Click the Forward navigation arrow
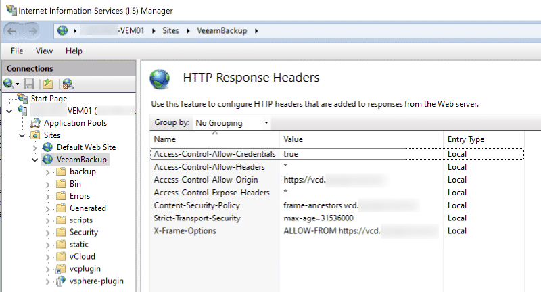This screenshot has height=292, width=541. [x=32, y=31]
